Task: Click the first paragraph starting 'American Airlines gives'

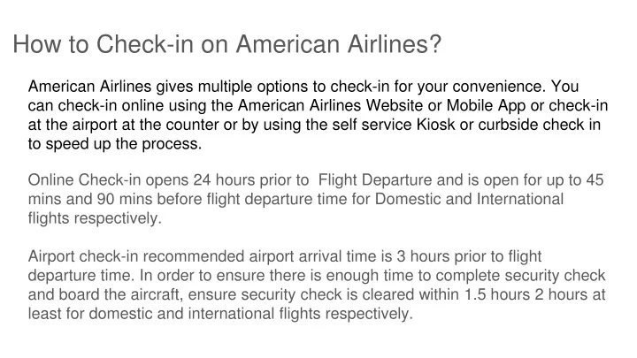Action: point(318,115)
